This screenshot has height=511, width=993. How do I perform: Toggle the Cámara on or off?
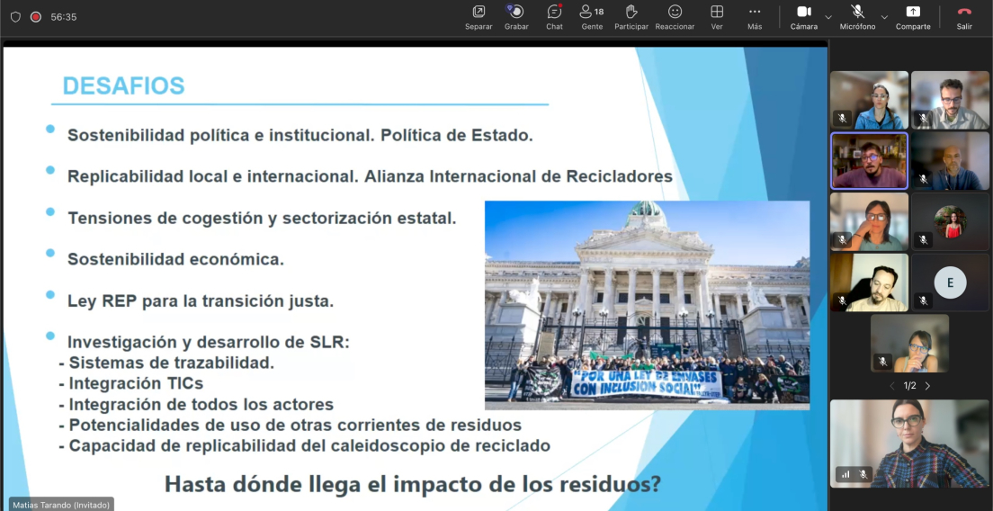tap(804, 17)
